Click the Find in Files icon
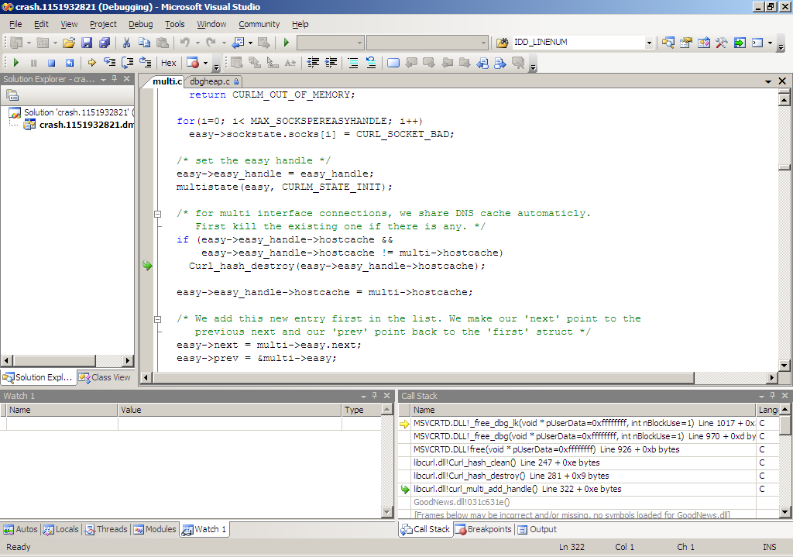Image resolution: width=793 pixels, height=557 pixels. coord(502,43)
